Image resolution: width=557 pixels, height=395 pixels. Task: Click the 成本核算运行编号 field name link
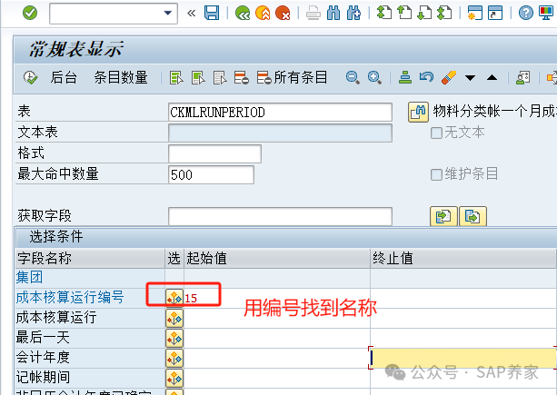[70, 298]
